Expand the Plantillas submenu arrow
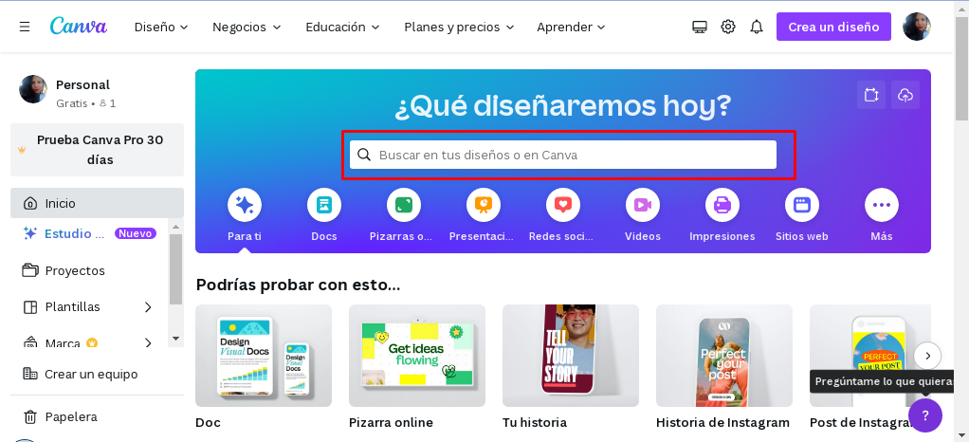The height and width of the screenshot is (442, 969). [148, 307]
